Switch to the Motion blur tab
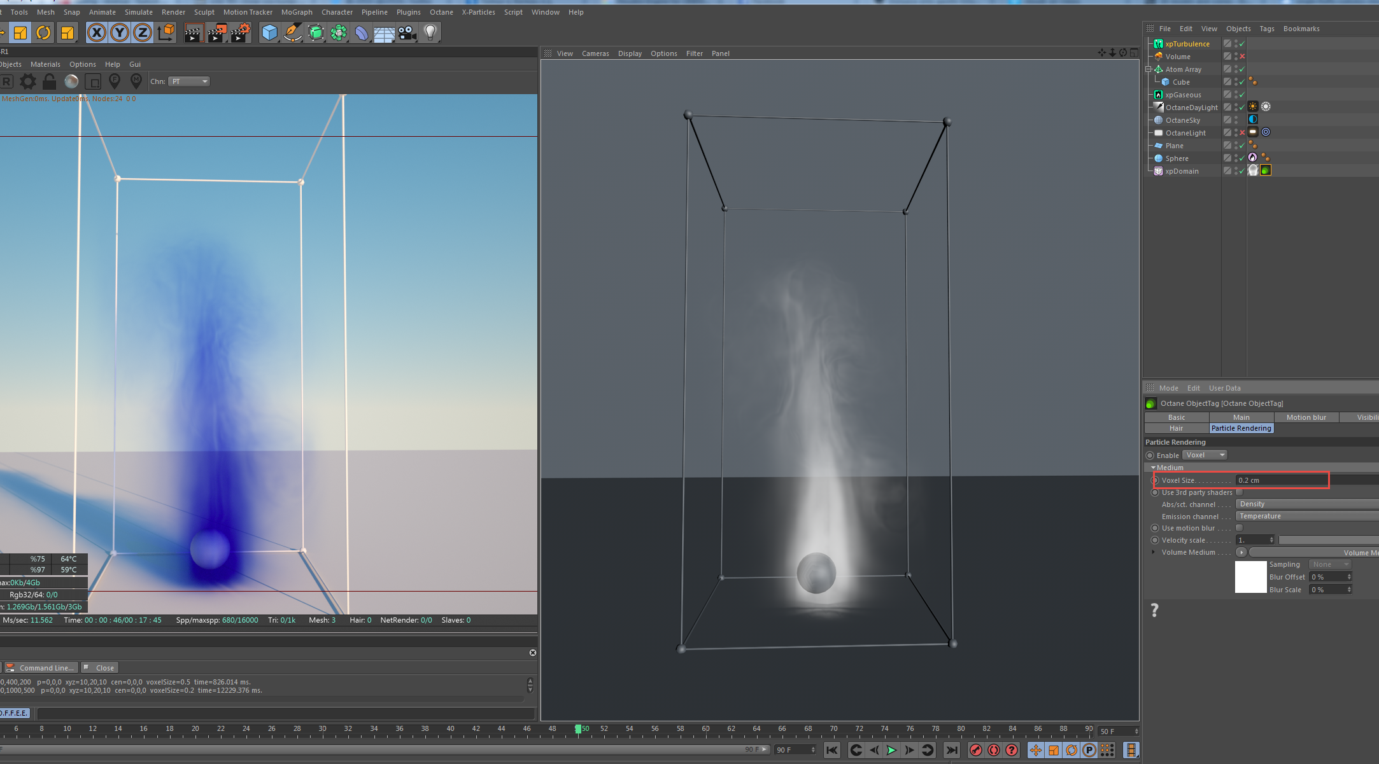The image size is (1379, 764). 1306,417
